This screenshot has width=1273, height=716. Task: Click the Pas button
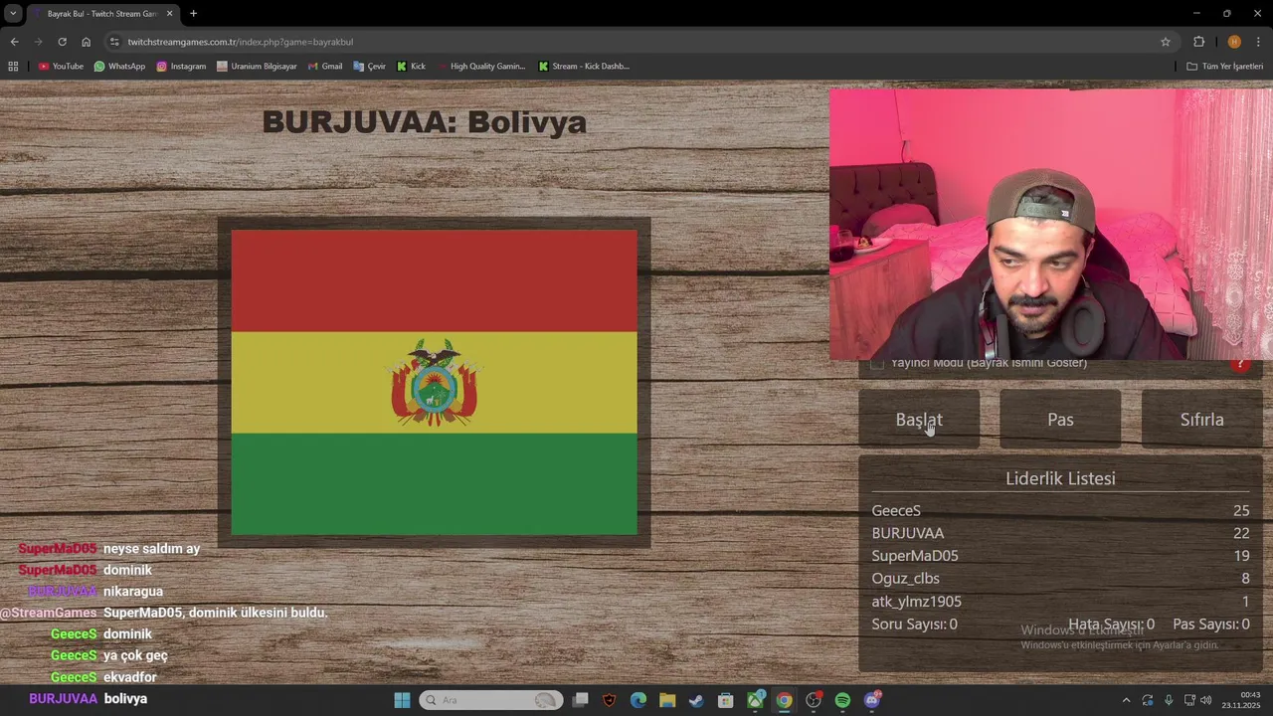point(1060,420)
